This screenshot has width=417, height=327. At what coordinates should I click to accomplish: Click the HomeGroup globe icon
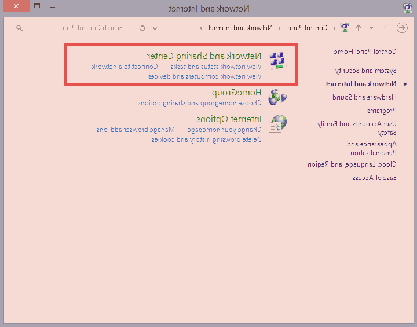click(278, 97)
